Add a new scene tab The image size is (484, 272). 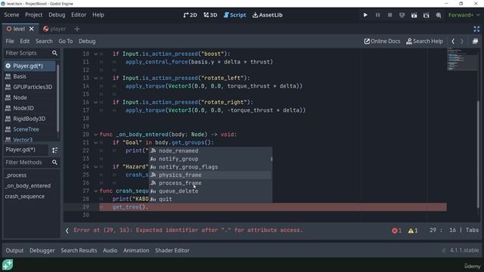pos(77,29)
